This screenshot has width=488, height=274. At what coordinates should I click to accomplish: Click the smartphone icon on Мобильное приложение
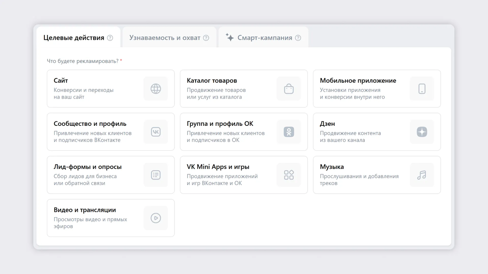point(422,88)
